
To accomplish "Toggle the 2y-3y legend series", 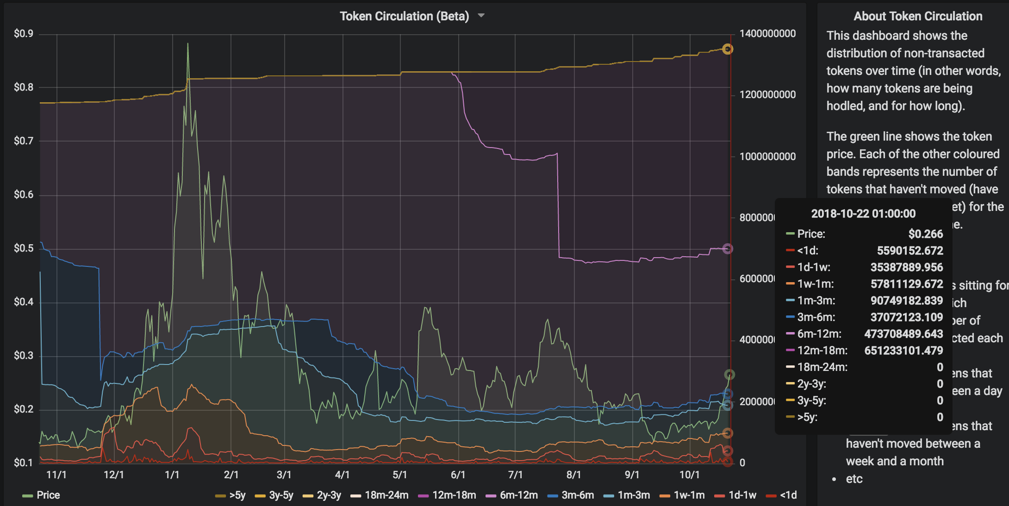I will 329,495.
